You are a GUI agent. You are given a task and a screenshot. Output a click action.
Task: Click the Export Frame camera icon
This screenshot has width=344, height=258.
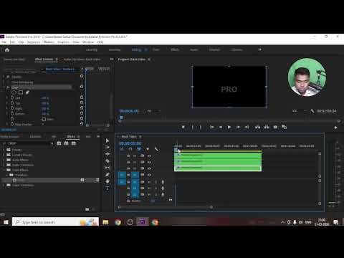click(x=275, y=127)
